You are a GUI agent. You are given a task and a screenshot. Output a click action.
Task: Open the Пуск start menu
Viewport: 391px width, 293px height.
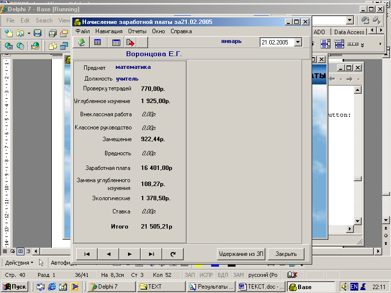[x=15, y=287]
